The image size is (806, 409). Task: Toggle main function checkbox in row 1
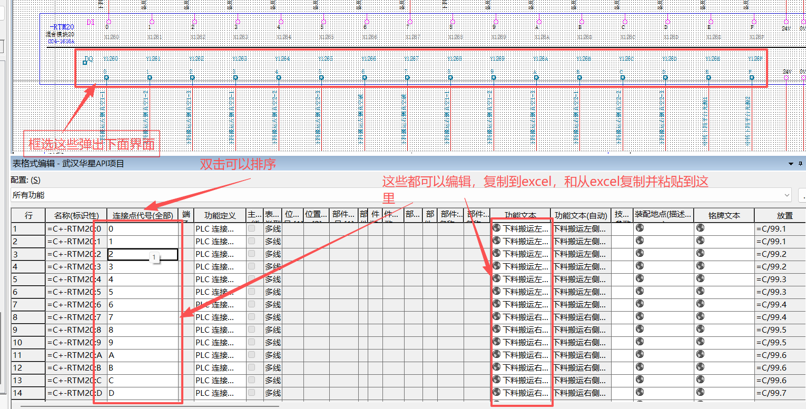pos(252,228)
